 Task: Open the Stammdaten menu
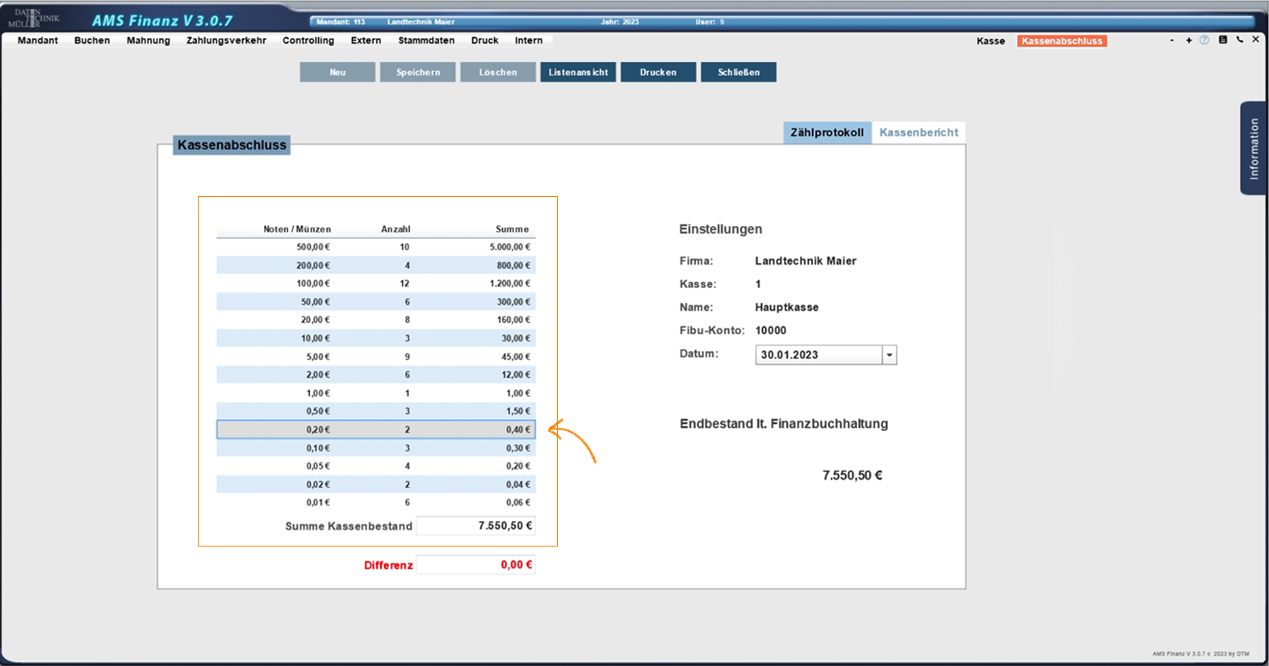(426, 40)
